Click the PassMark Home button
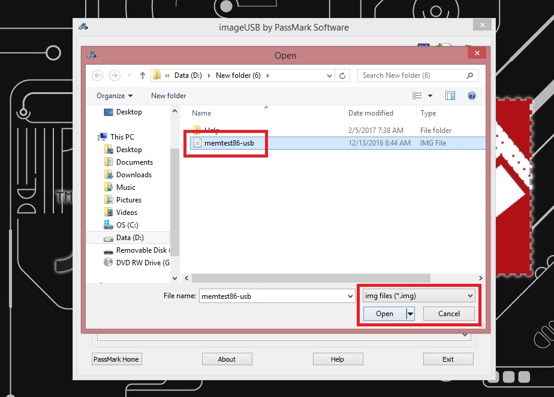This screenshot has height=397, width=554. tap(116, 359)
